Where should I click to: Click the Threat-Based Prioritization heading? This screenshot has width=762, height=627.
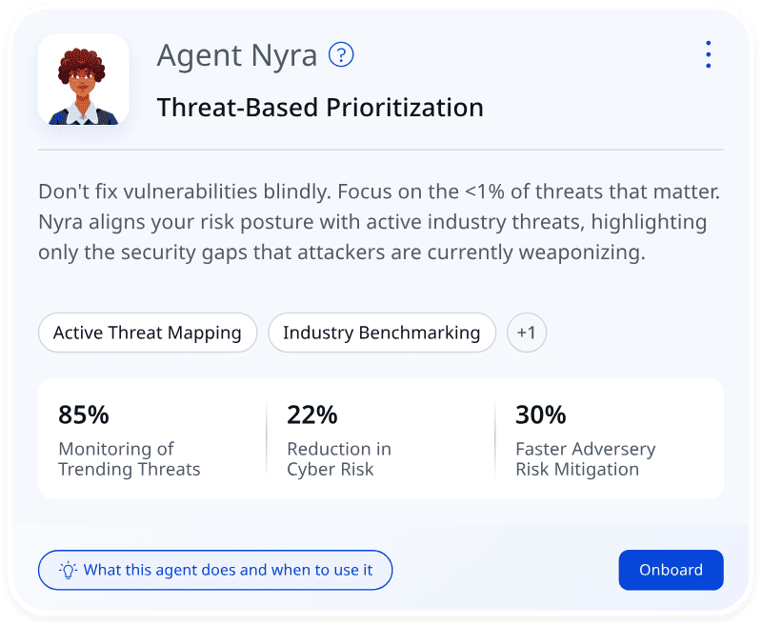pyautogui.click(x=320, y=108)
